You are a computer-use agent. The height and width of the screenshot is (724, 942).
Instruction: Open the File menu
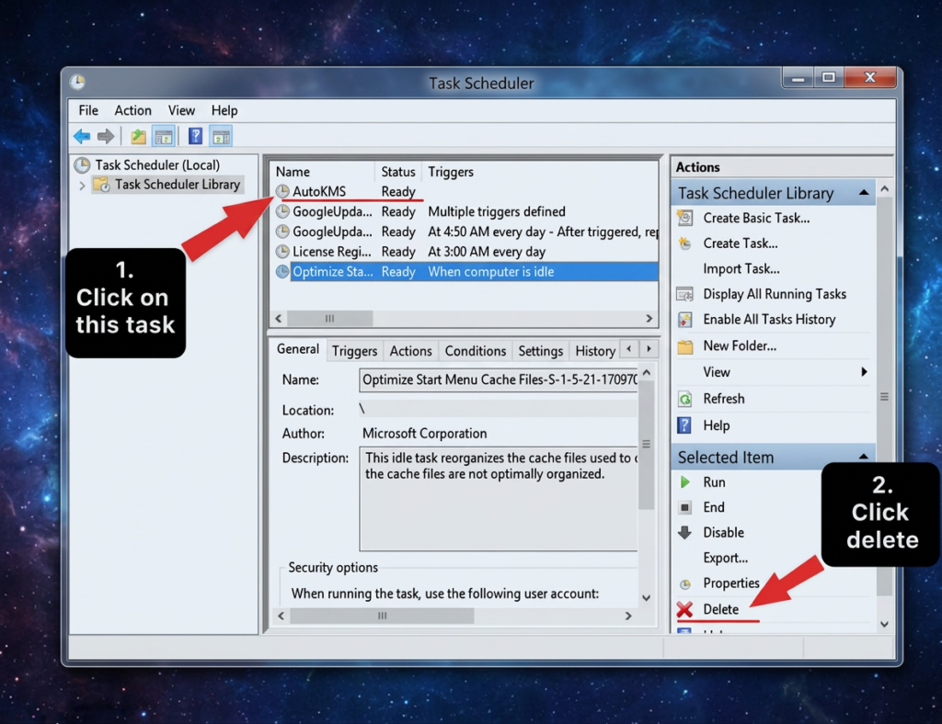click(x=88, y=110)
